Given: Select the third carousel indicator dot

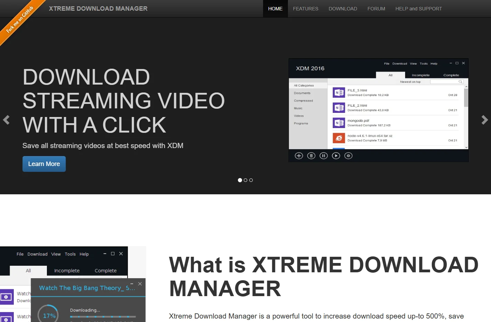Looking at the screenshot, I should tap(251, 180).
